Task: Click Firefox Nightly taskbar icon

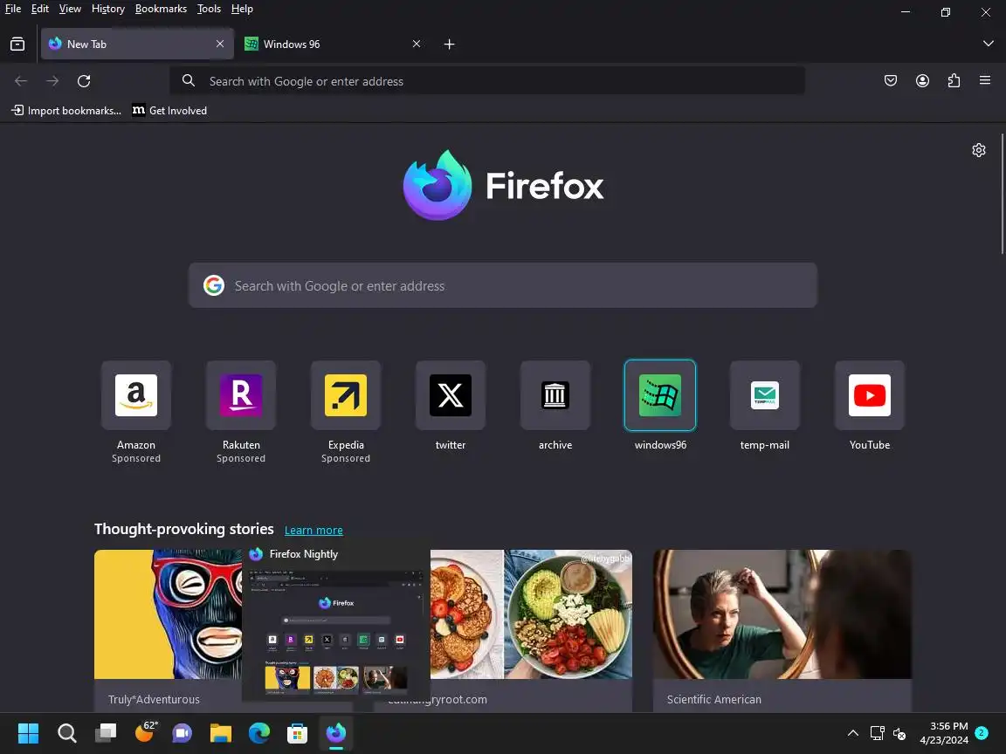Action: point(336,732)
